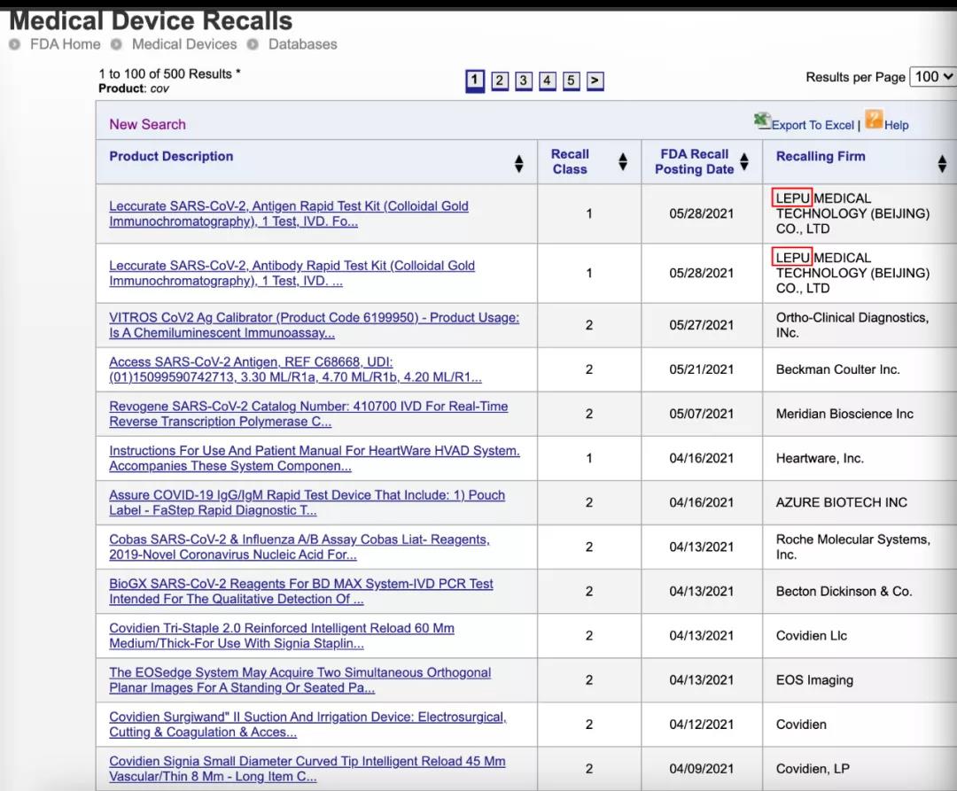957x791 pixels.
Task: Open Leccurate SARS-CoV-2 Antigen Rapid Test Kit recall
Action: pyautogui.click(x=289, y=213)
